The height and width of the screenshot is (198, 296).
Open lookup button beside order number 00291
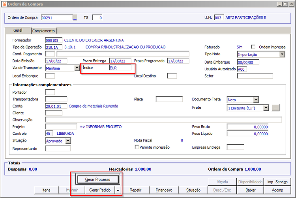coord(75,18)
